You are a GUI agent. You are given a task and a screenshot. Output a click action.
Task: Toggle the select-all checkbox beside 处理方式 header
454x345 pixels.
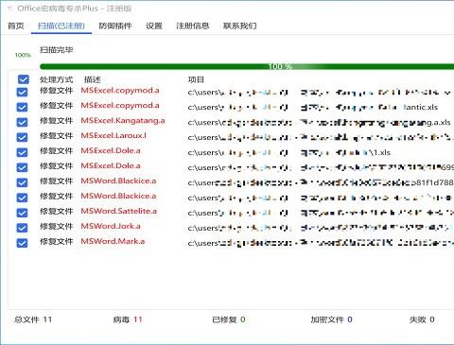point(24,79)
